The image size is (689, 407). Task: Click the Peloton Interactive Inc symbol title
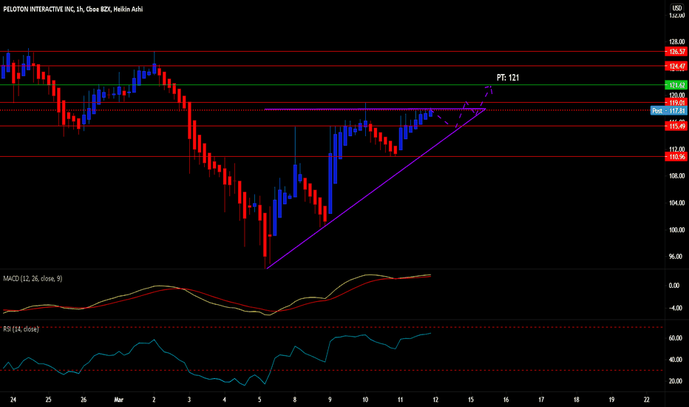(x=73, y=9)
